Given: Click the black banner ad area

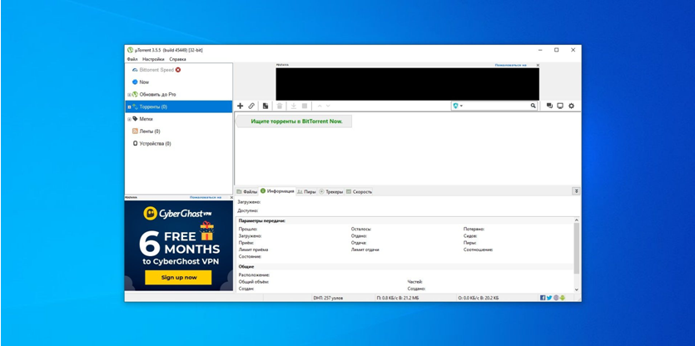Looking at the screenshot, I should (x=407, y=84).
